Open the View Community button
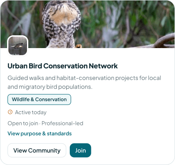 37,150
